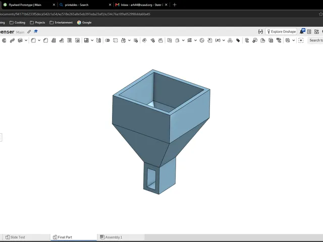Image resolution: width=323 pixels, height=242 pixels.
Task: Select the Variable (x) tool
Action: point(218,40)
